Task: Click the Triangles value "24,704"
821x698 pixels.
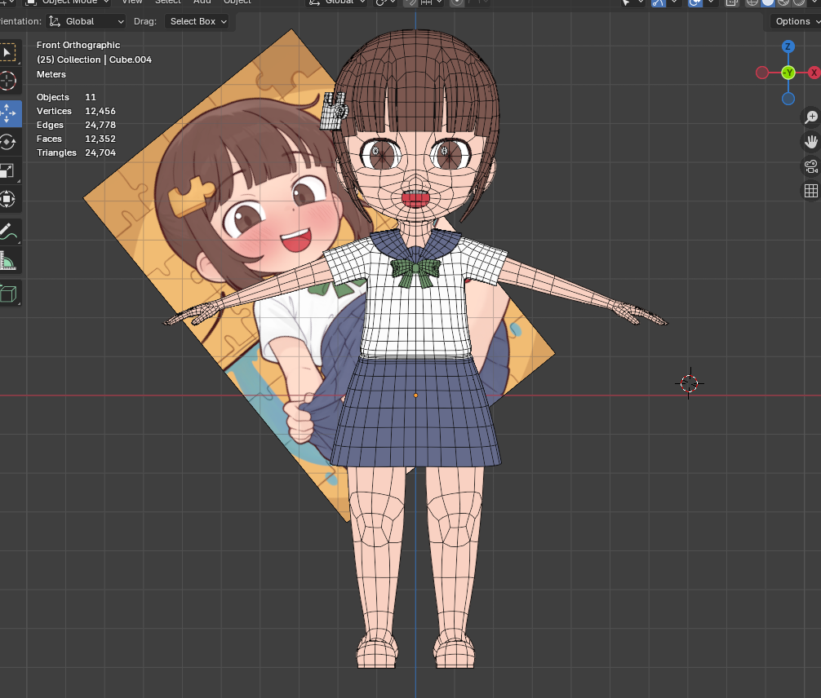Action: 100,152
